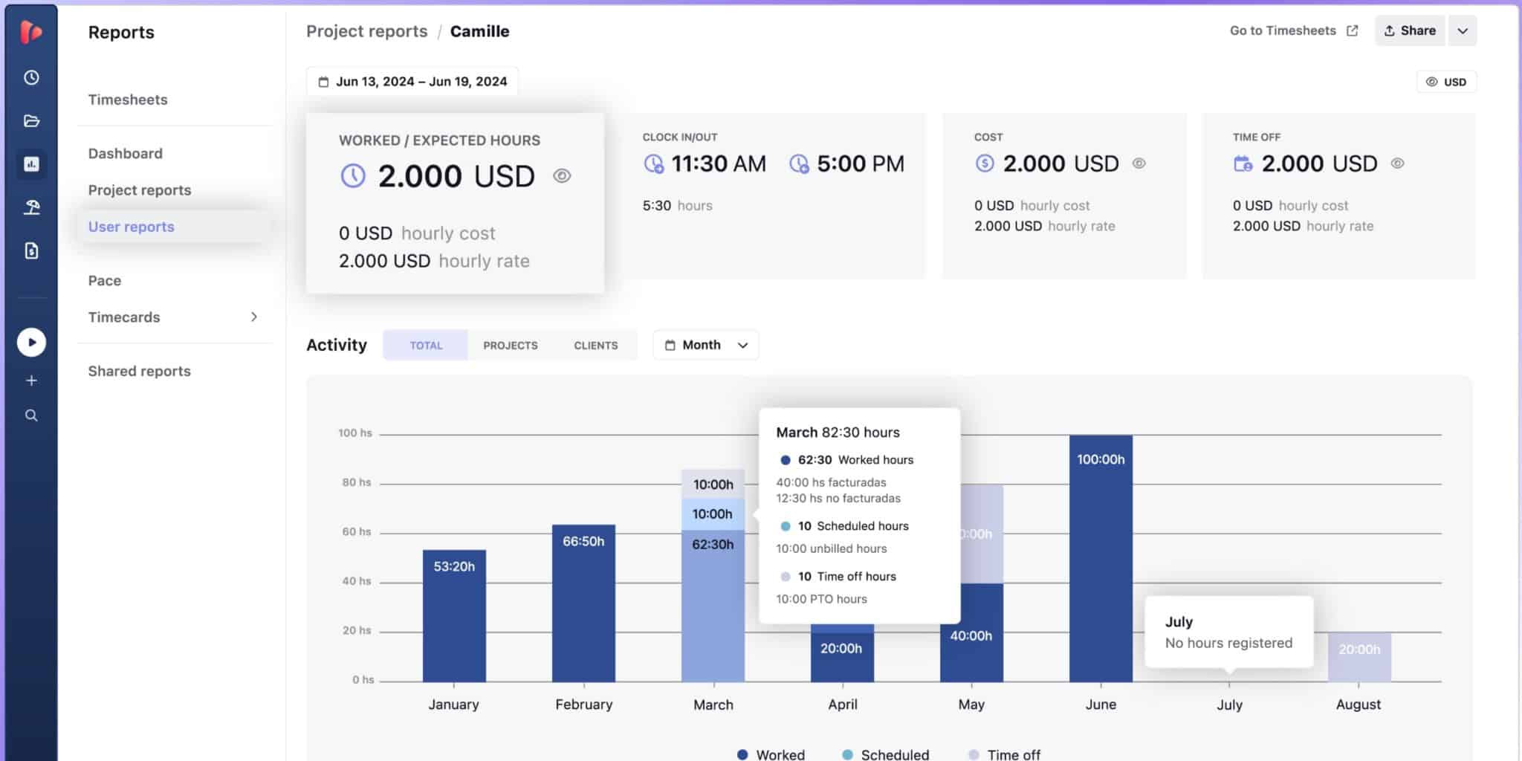Click the clock icon in left sidebar
This screenshot has width=1522, height=761.
(x=31, y=77)
